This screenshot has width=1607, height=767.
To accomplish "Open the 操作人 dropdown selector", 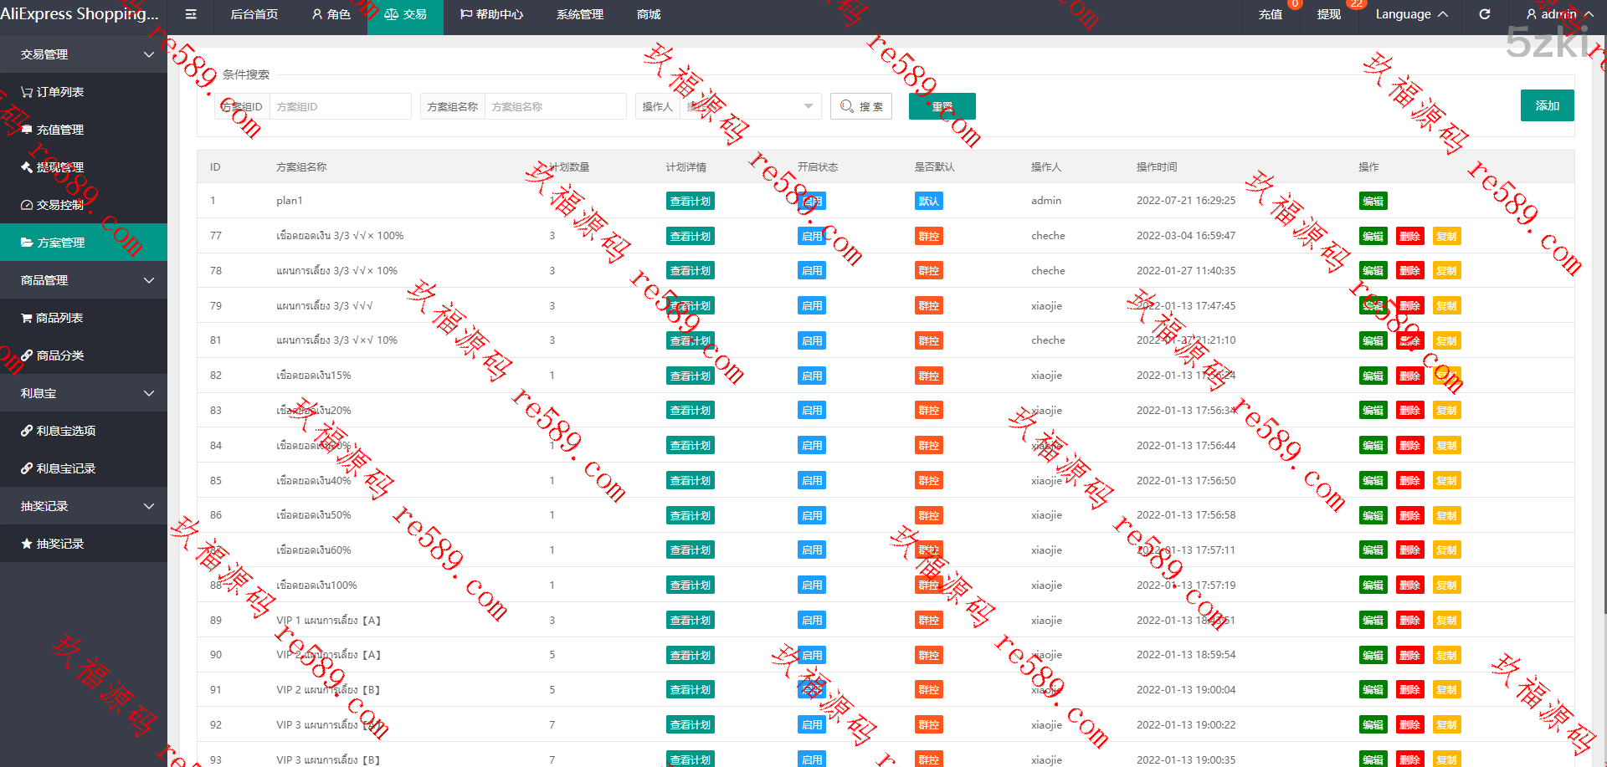I will (x=749, y=106).
